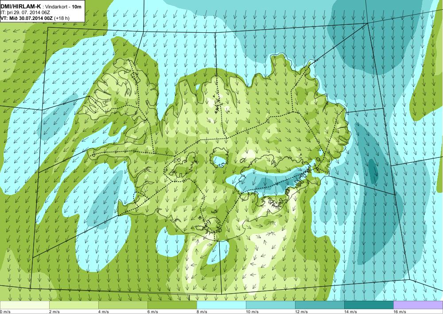Click the "16 m/s" legend label
This screenshot has height=314, width=443.
point(400,312)
